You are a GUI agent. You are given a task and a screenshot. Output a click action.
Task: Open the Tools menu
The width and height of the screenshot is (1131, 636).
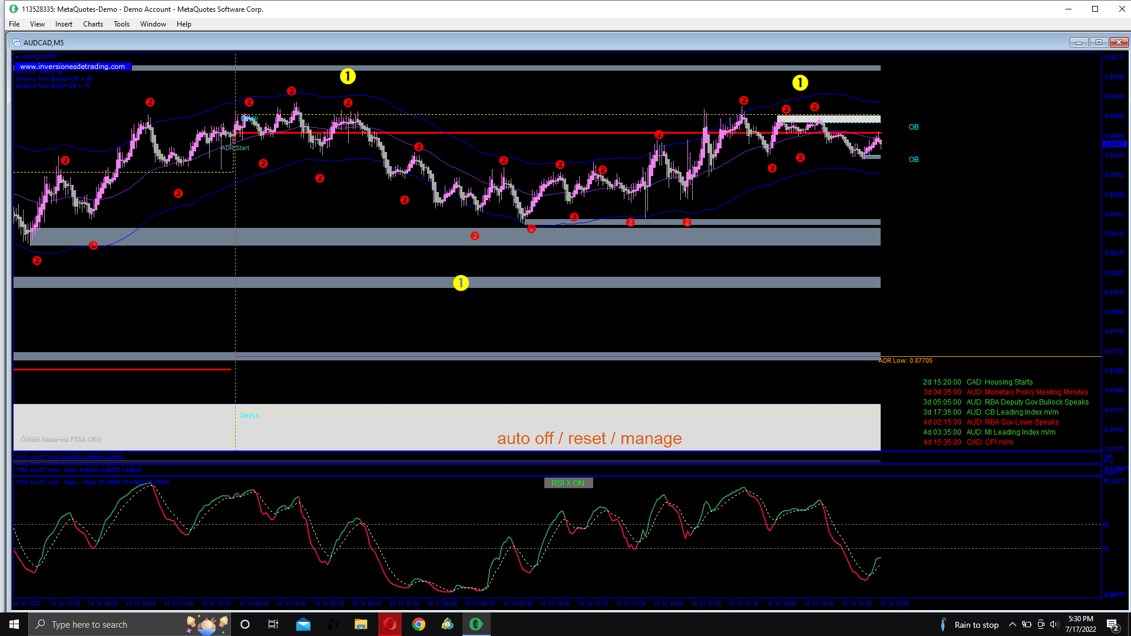tap(121, 24)
